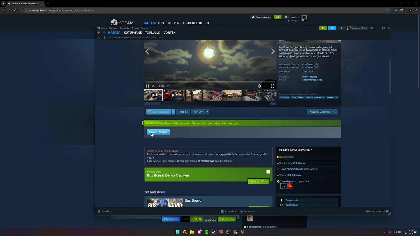This screenshot has height=236, width=420.
Task: Switch to TOPLULUK tab in Steam client
Action: tap(153, 33)
